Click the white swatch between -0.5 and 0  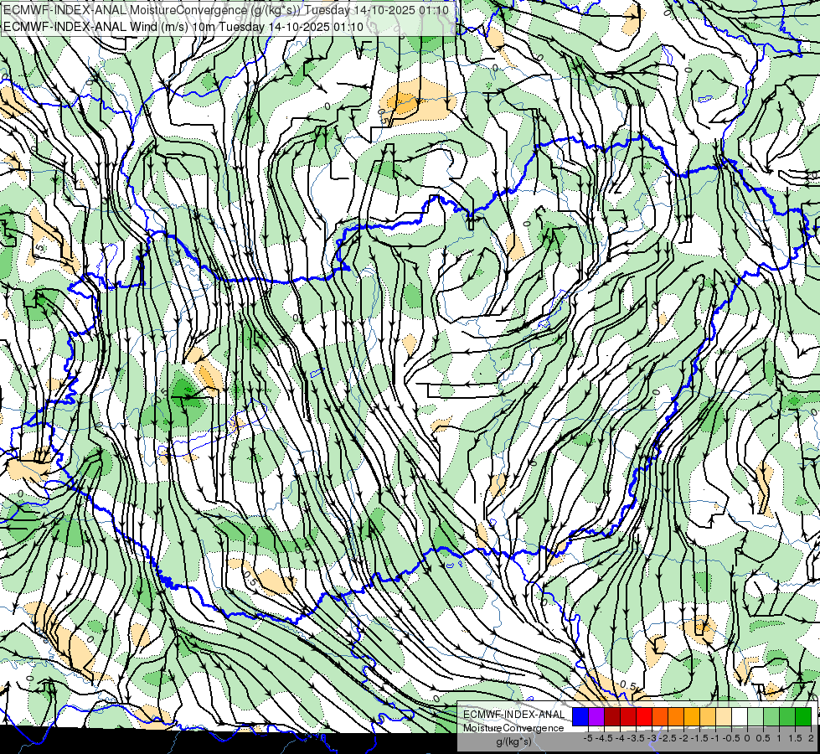(x=740, y=716)
